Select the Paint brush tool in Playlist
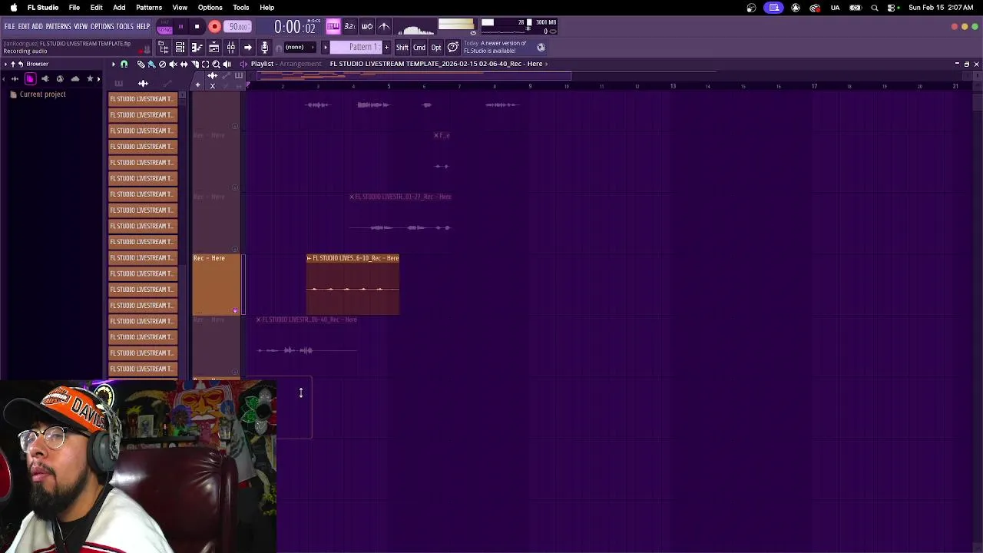This screenshot has width=983, height=553. tap(151, 65)
